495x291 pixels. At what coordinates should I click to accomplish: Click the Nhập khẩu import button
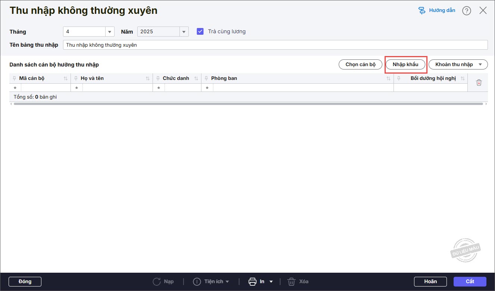(405, 64)
